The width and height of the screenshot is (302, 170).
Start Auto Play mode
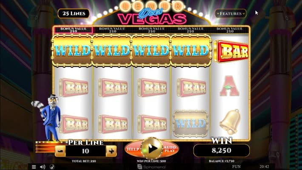click(170, 149)
